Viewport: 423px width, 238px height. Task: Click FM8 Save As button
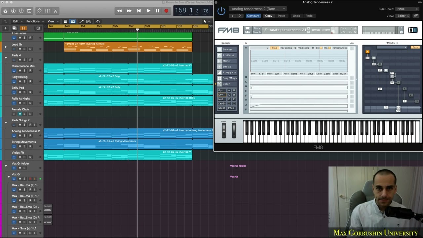tap(257, 32)
